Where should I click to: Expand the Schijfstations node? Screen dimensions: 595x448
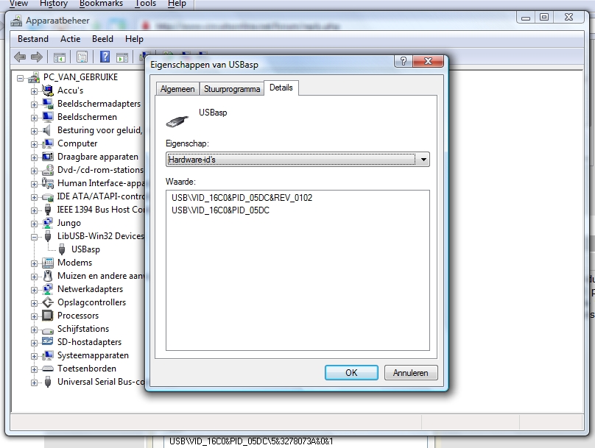pos(34,329)
